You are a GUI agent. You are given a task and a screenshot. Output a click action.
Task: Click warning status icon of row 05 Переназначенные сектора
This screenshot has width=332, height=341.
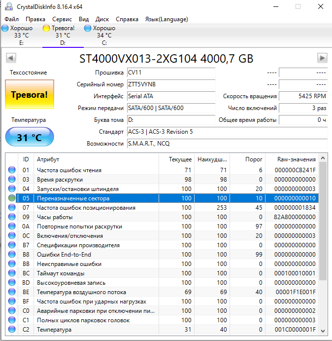pyautogui.click(x=12, y=198)
